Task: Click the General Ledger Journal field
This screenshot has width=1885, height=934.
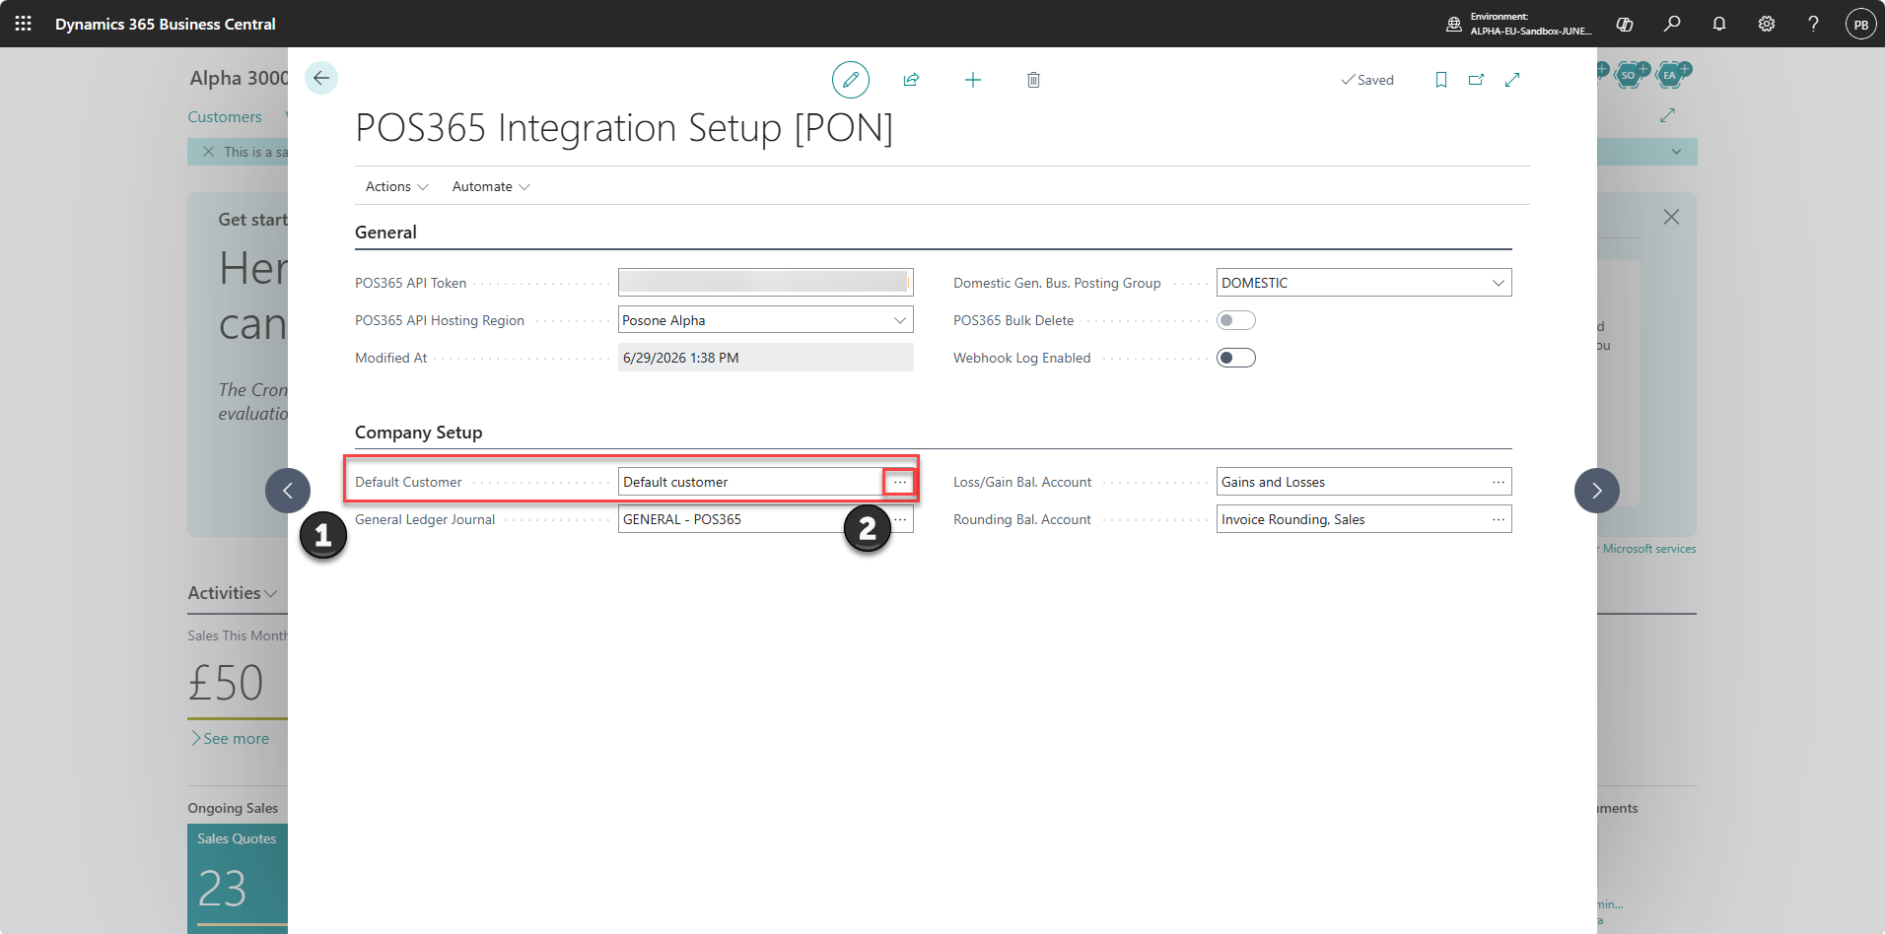Action: (766, 519)
